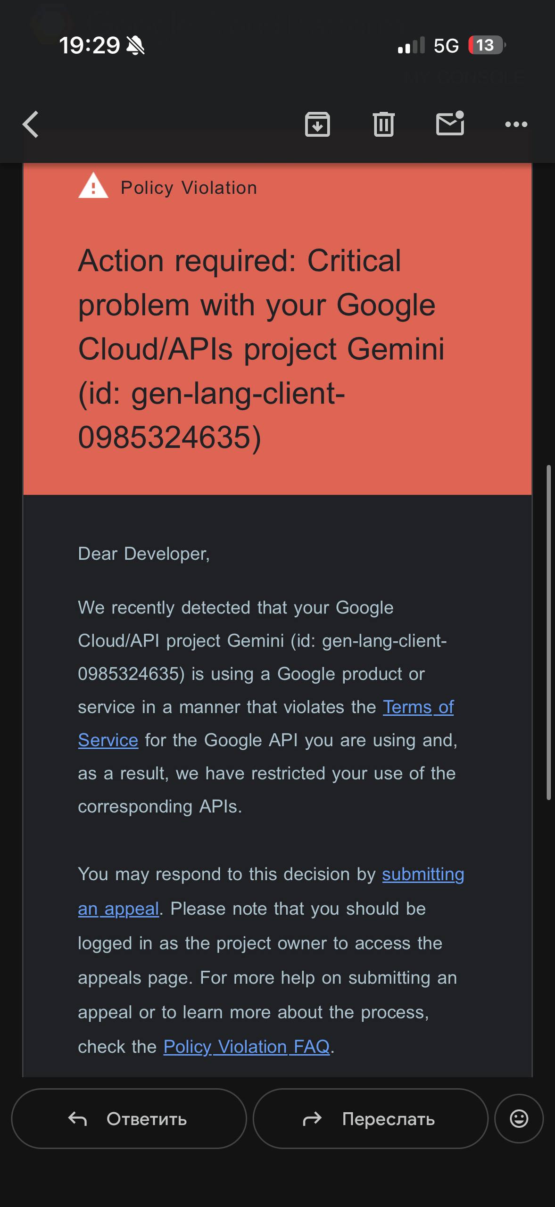Tap the 19:29 clock in status bar
The width and height of the screenshot is (555, 1207).
click(90, 46)
